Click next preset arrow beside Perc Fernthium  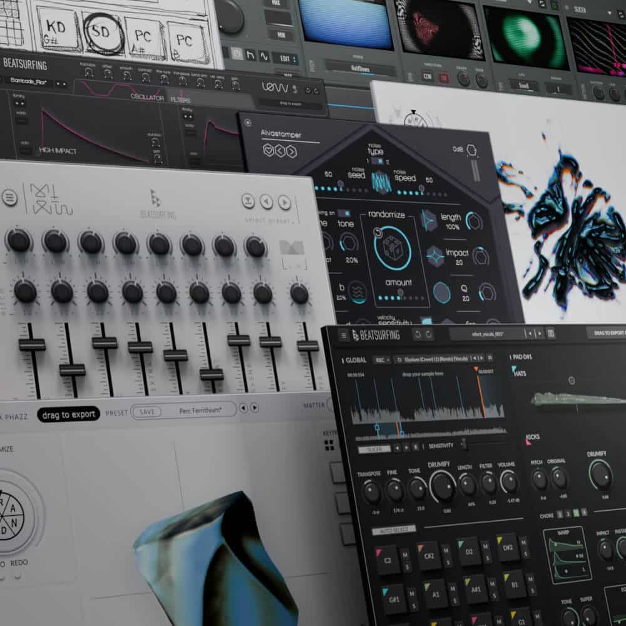point(254,408)
